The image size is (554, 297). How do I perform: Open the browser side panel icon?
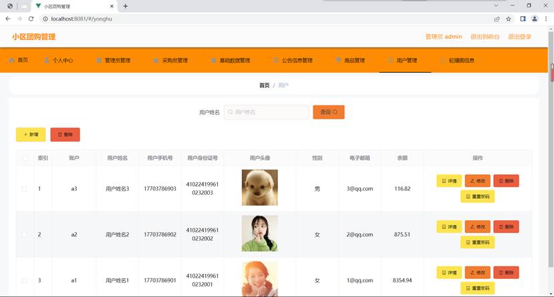523,19
